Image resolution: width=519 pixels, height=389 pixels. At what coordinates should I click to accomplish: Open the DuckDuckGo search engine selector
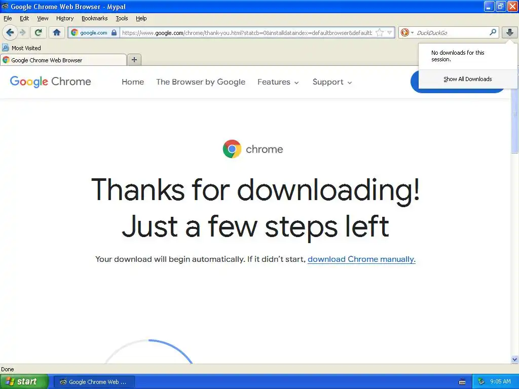[x=407, y=32]
